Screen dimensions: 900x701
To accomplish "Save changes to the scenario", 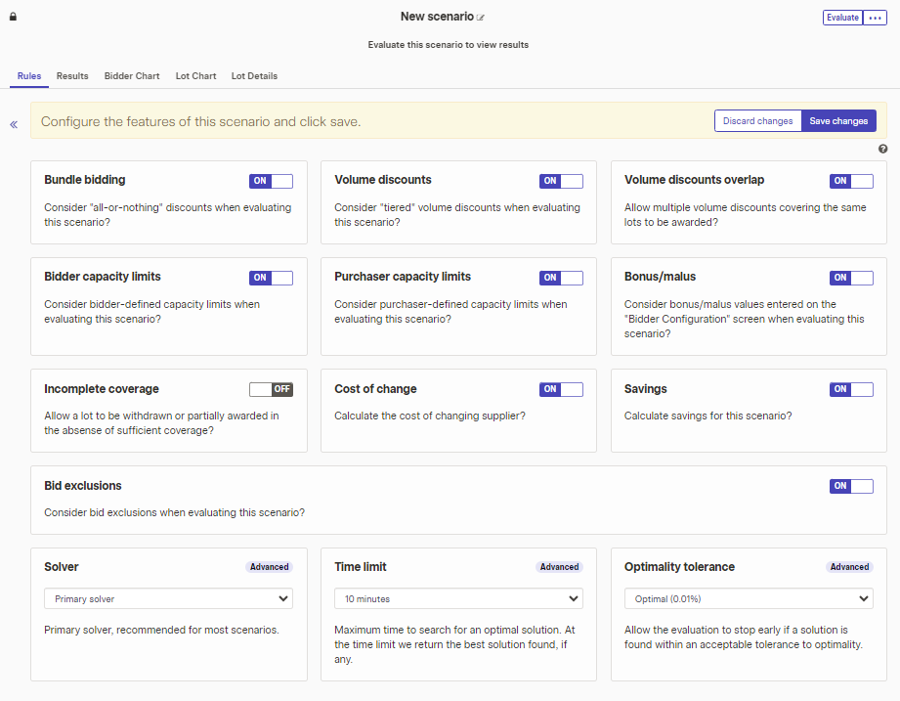I will [x=838, y=120].
